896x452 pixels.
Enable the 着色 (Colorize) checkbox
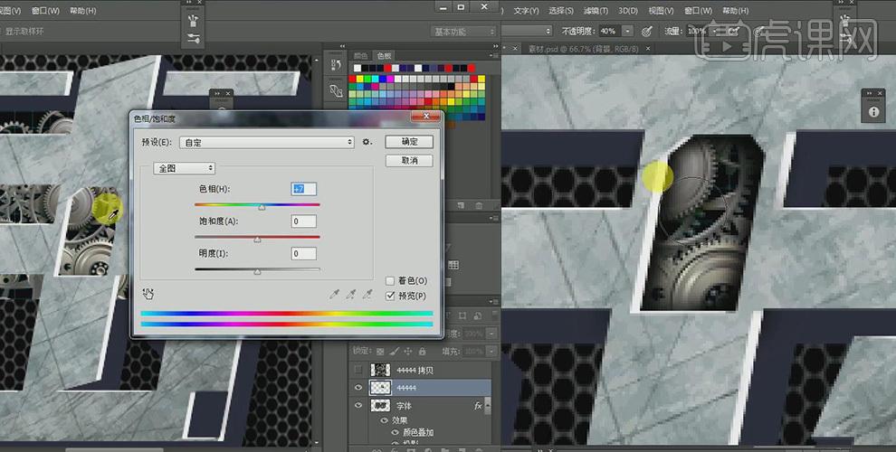coord(390,281)
